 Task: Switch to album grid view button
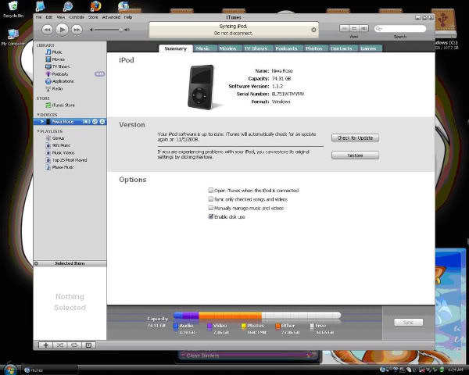pos(354,28)
